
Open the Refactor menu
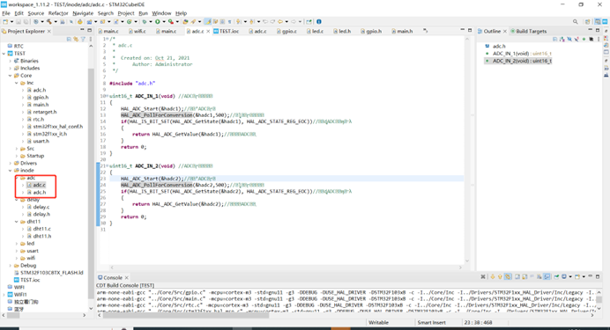pyautogui.click(x=58, y=13)
